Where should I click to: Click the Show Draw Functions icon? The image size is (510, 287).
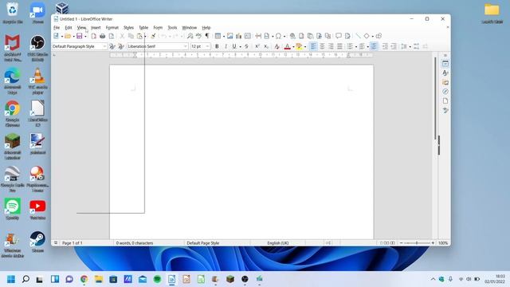pyautogui.click(x=379, y=36)
